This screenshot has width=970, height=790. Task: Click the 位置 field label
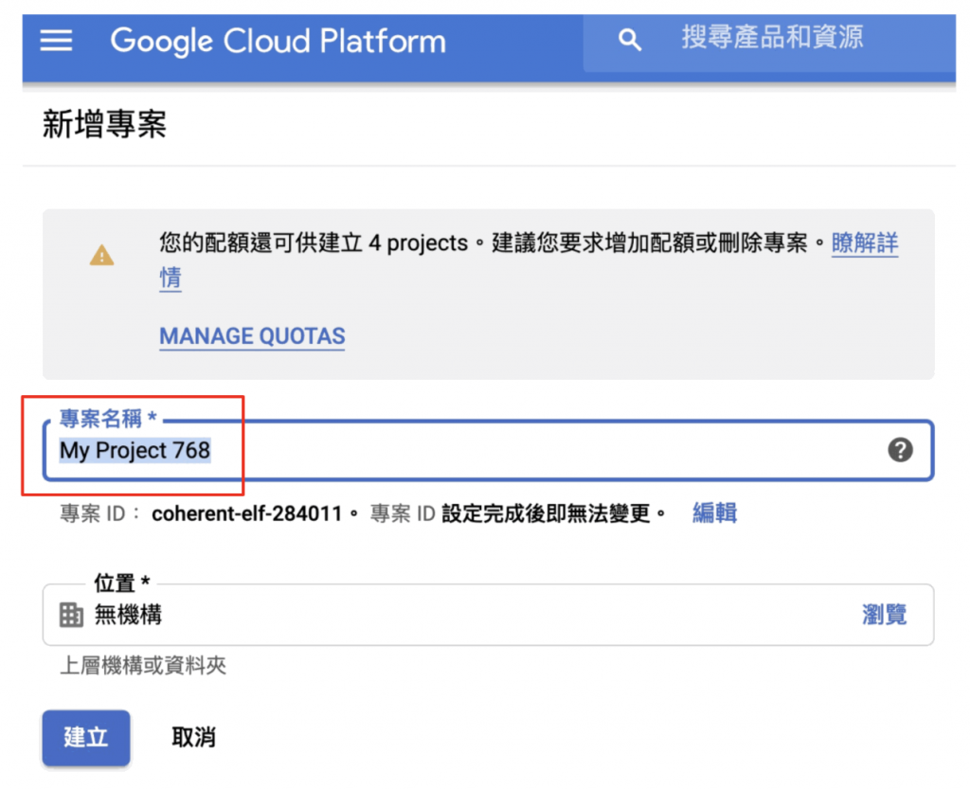coord(122,583)
